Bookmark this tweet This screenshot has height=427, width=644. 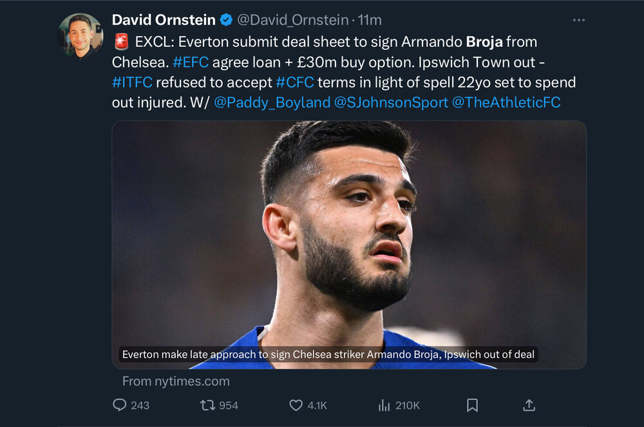tap(472, 406)
